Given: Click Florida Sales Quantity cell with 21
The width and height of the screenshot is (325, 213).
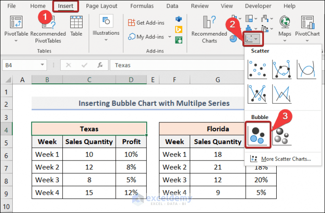Looking at the screenshot, I should [218, 167].
